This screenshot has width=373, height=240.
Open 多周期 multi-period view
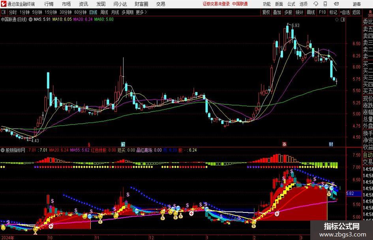[127, 12]
